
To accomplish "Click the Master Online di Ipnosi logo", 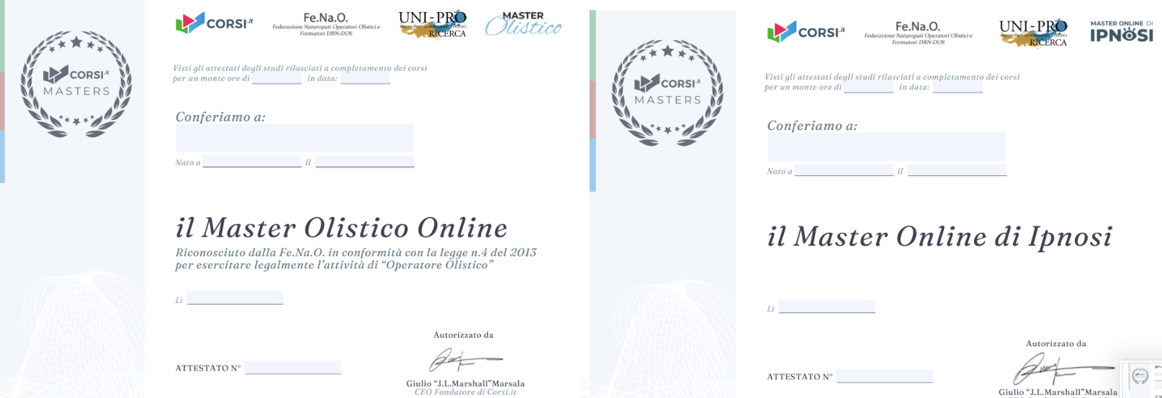I will point(1121,32).
